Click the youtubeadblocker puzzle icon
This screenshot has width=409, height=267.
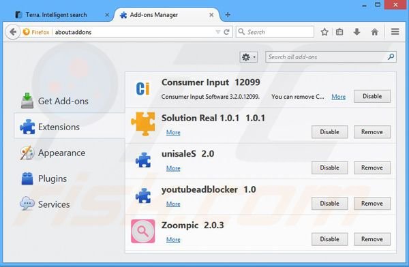tap(143, 195)
